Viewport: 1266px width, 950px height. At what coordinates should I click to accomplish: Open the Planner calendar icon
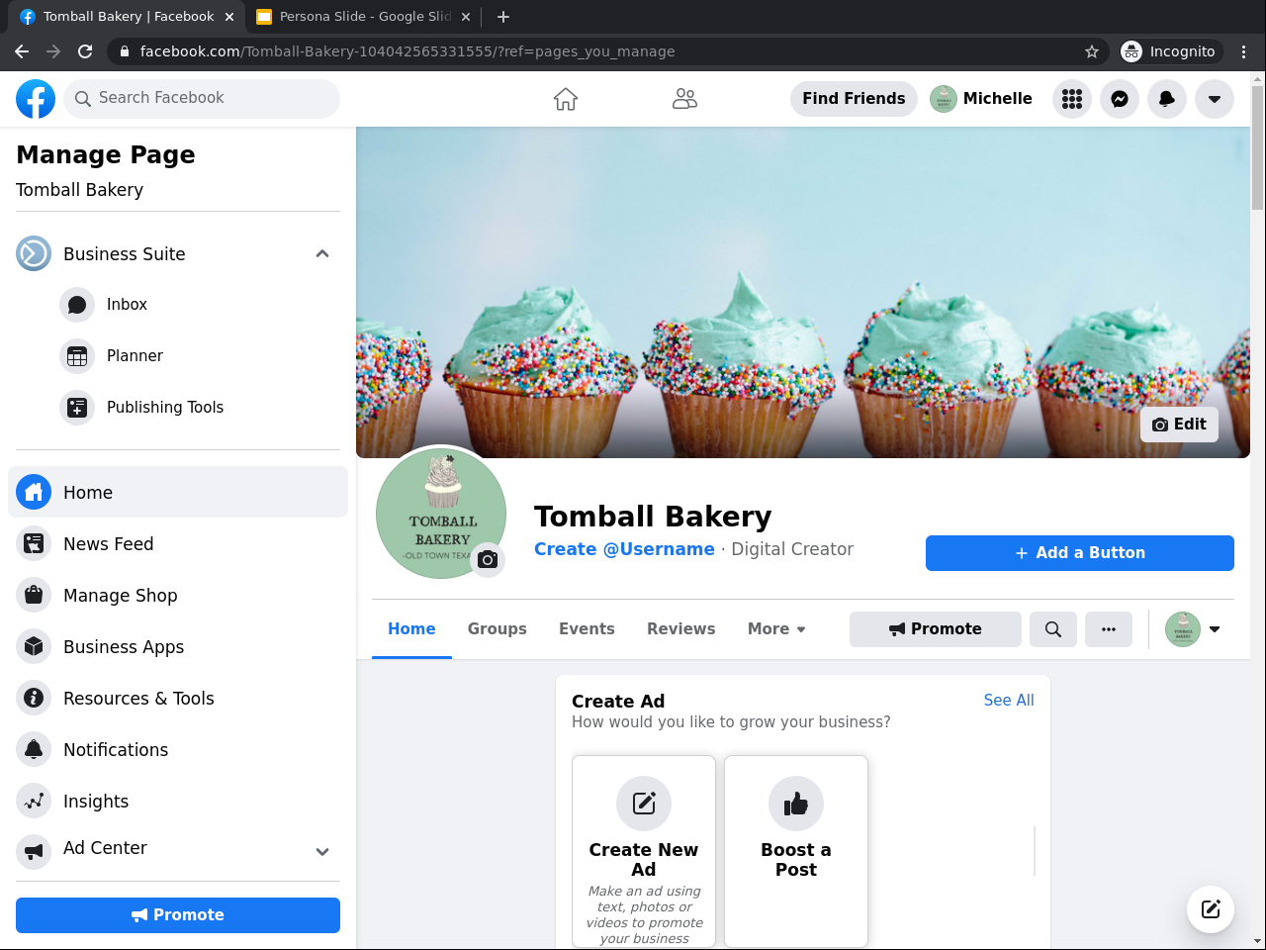tap(77, 356)
